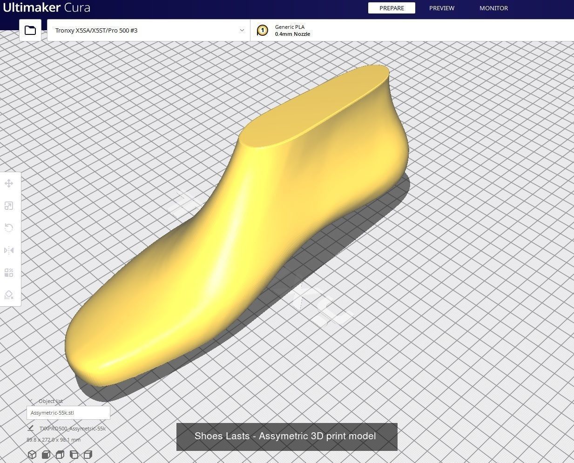This screenshot has width=574, height=463.
Task: Switch to top view cube icon
Action: point(60,455)
